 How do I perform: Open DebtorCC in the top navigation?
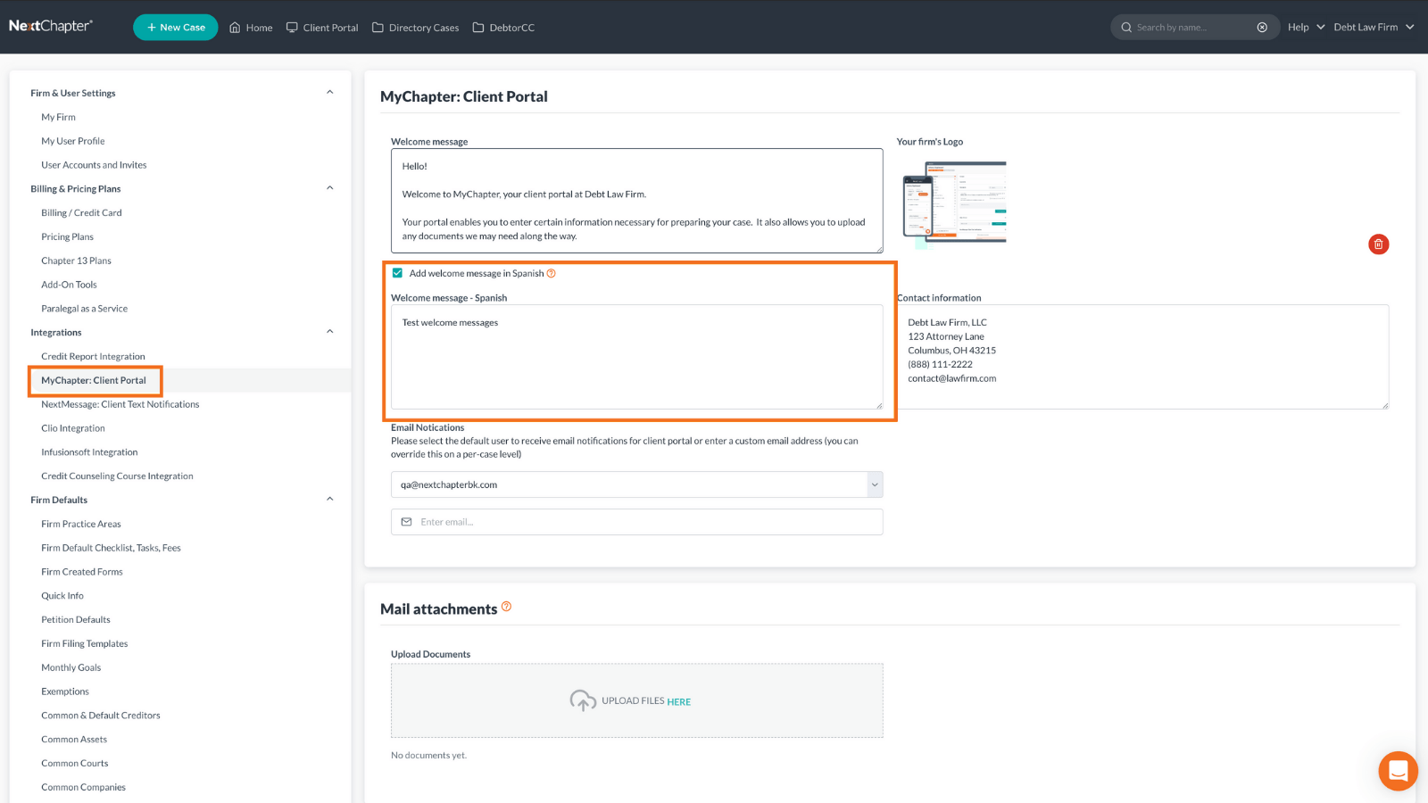(503, 28)
